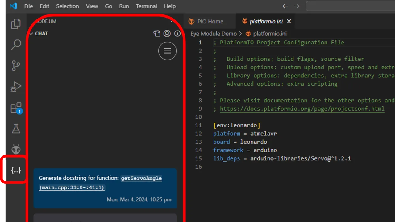Open the View menu
395x222 pixels.
(92, 6)
